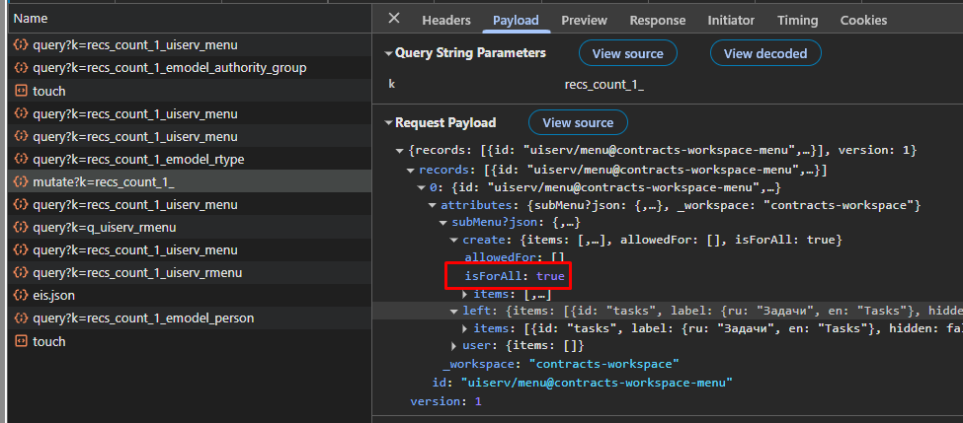The width and height of the screenshot is (963, 423).
Task: Switch to the Headers tab
Action: click(445, 20)
